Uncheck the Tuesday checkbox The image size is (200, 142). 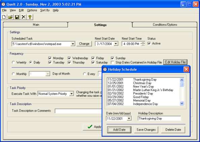[50, 62]
